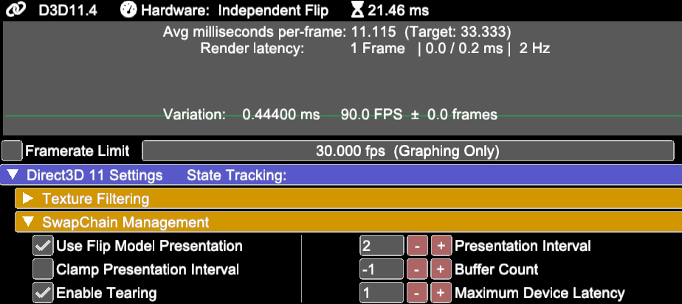Click the speedometer icon beside Hardware
This screenshot has height=304, width=682.
point(128,10)
